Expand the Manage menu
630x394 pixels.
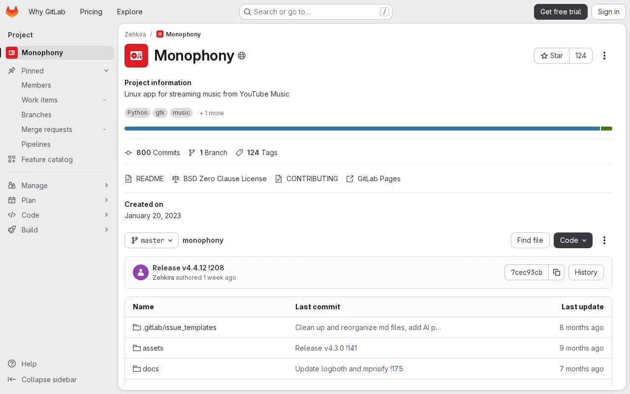click(59, 186)
